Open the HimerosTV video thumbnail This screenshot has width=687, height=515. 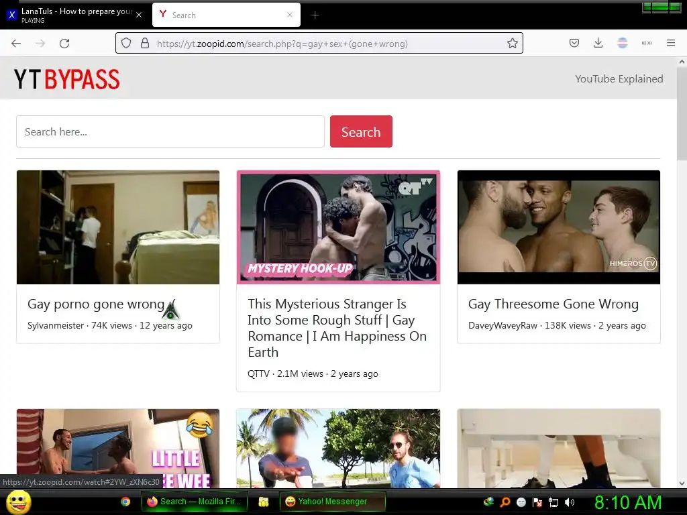[559, 227]
